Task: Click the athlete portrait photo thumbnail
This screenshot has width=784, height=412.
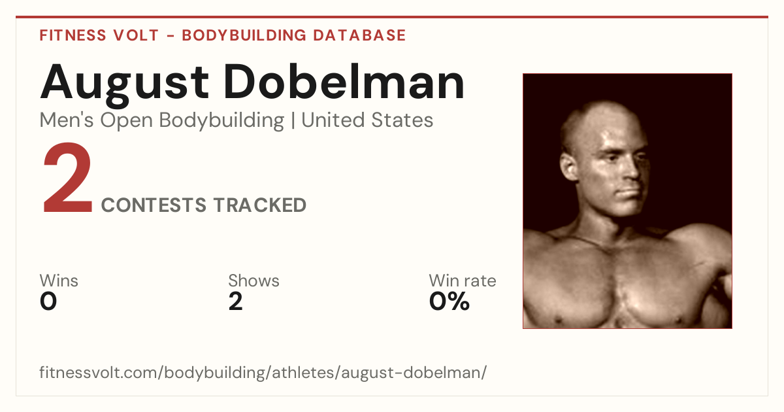Action: pos(627,201)
